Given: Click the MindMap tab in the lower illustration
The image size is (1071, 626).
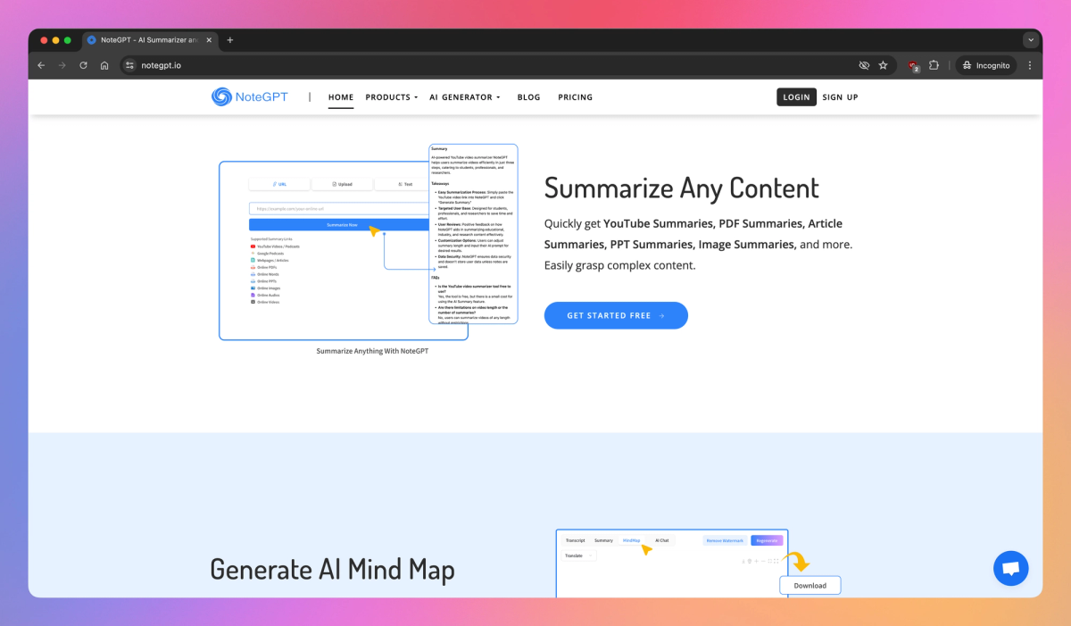Looking at the screenshot, I should pos(631,540).
